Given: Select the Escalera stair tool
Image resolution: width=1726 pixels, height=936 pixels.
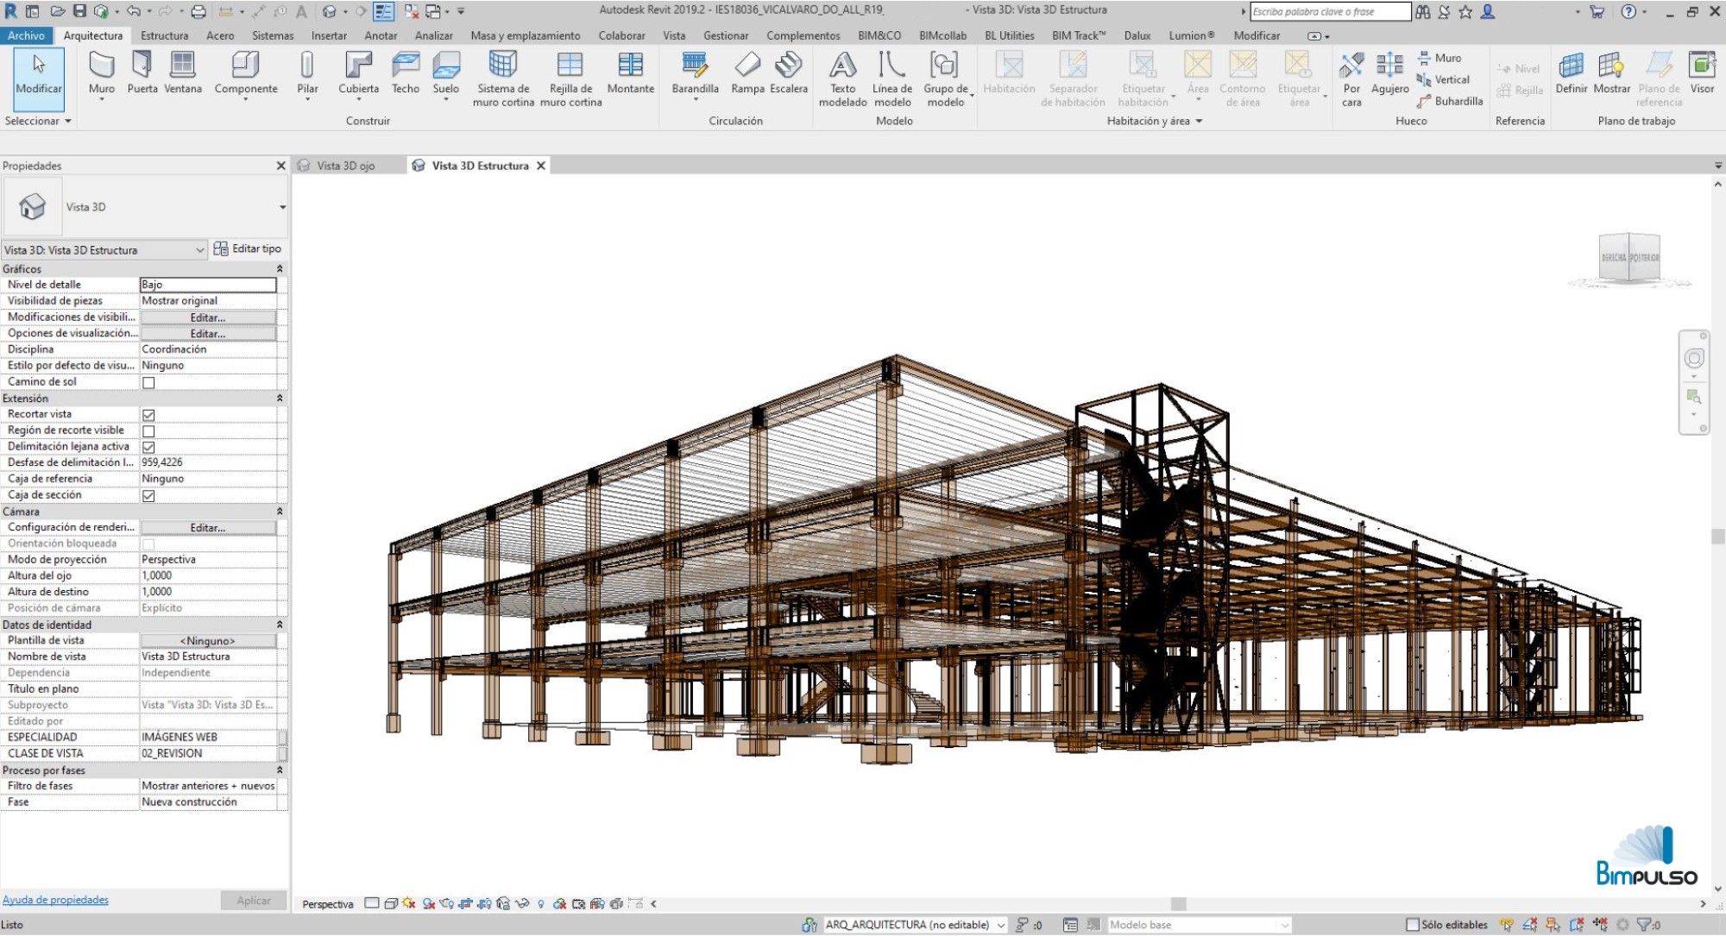Looking at the screenshot, I should click(789, 73).
